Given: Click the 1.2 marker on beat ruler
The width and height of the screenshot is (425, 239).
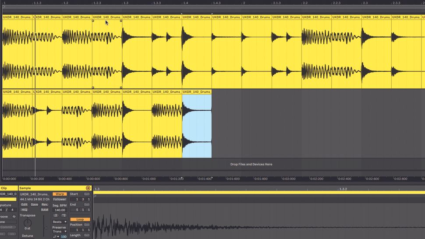Looking at the screenshot, I should [66, 3].
